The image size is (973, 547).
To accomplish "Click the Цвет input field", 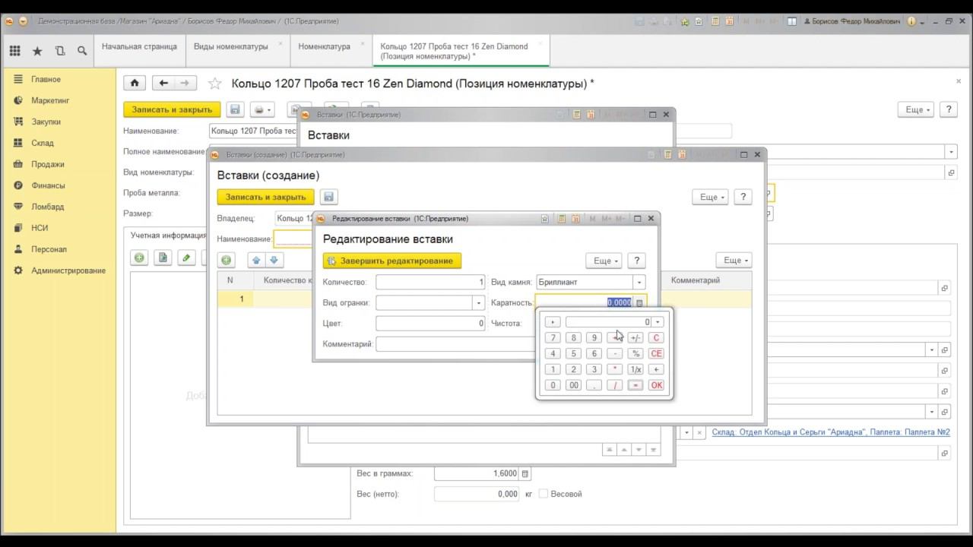I will point(430,323).
